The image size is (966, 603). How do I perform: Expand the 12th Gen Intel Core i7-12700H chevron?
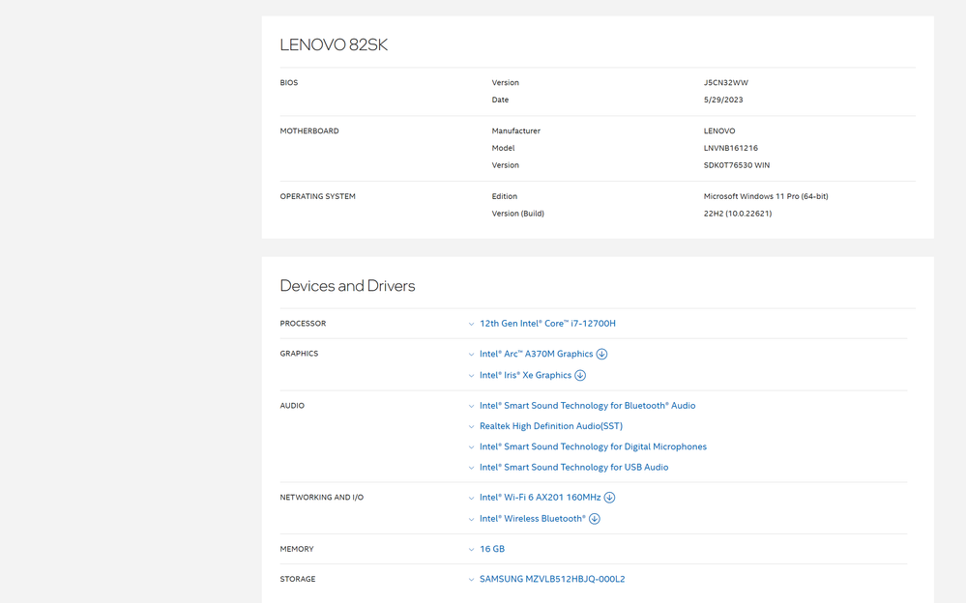pyautogui.click(x=471, y=324)
